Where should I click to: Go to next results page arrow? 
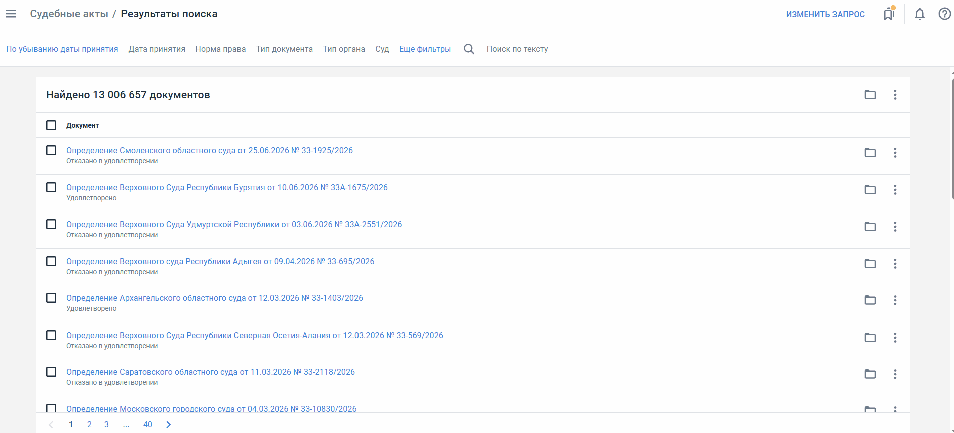[168, 425]
